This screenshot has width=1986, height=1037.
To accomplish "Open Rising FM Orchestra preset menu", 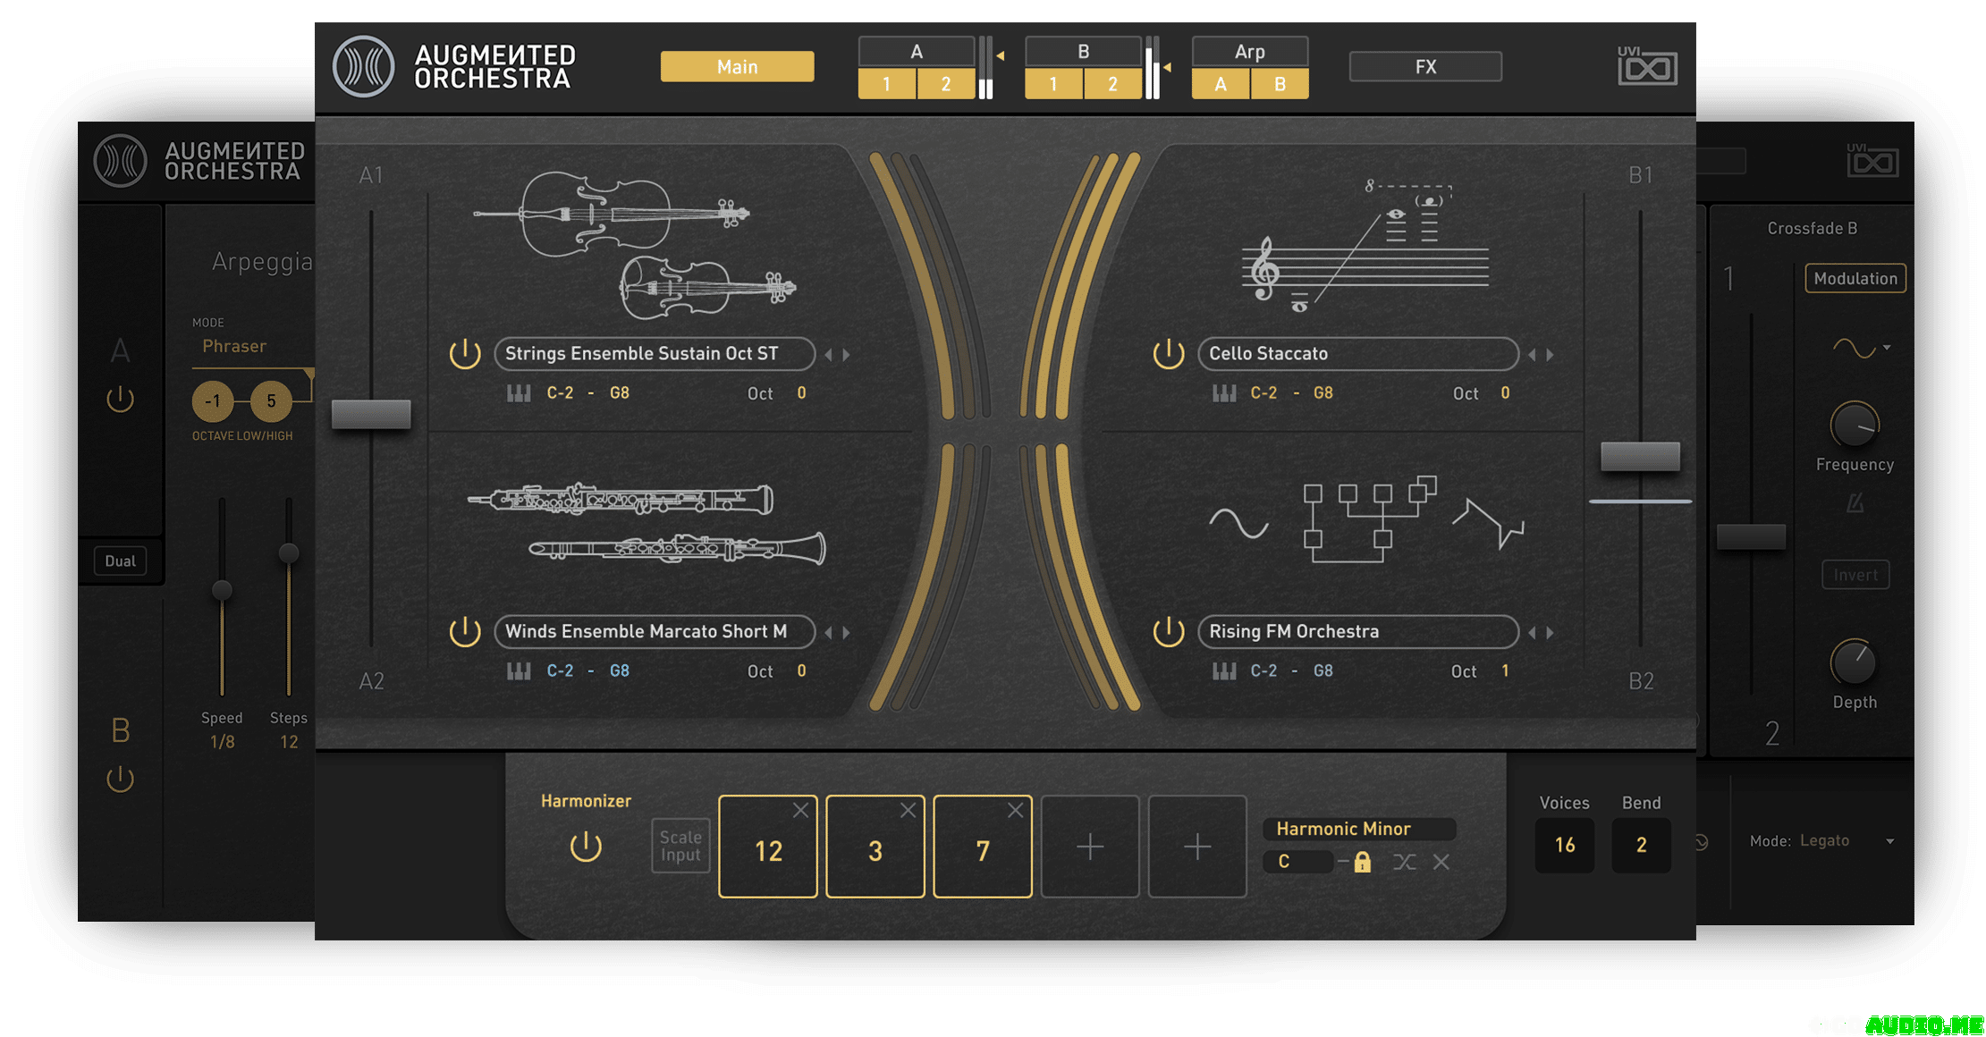I will click(1357, 632).
